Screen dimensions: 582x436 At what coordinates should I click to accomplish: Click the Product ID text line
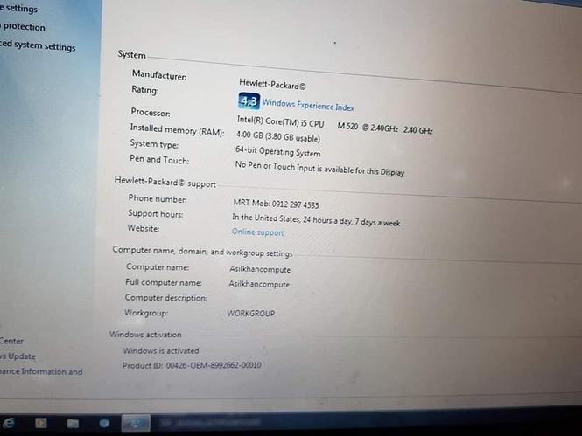pyautogui.click(x=192, y=365)
